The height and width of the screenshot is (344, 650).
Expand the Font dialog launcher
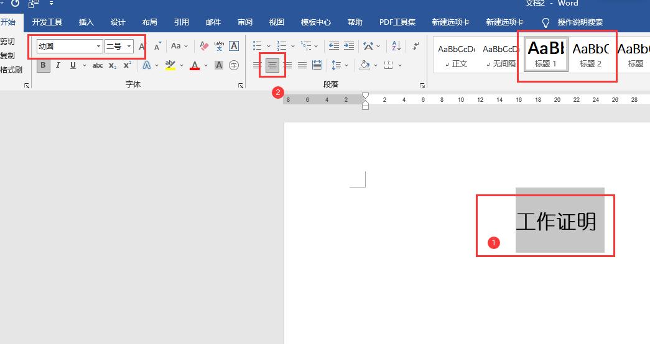pos(241,86)
